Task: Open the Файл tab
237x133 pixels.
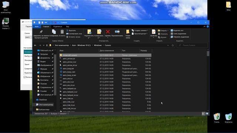Action: coord(37,27)
